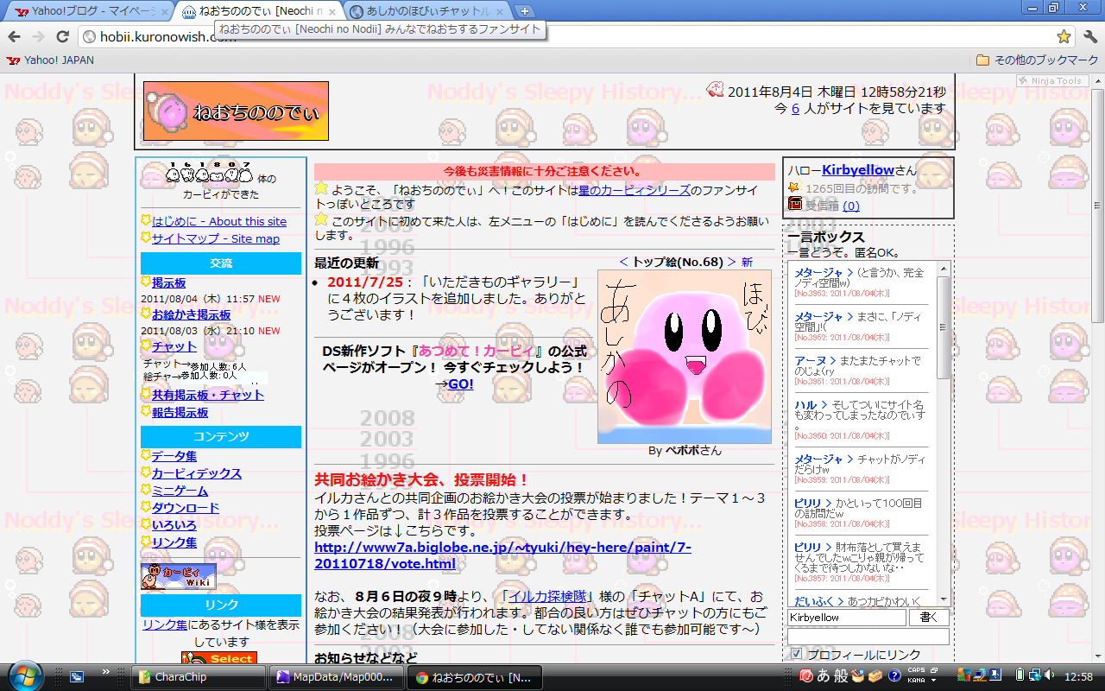The height and width of the screenshot is (691, 1105).
Task: Open MapData/Map000 window from taskbar
Action: point(335,677)
